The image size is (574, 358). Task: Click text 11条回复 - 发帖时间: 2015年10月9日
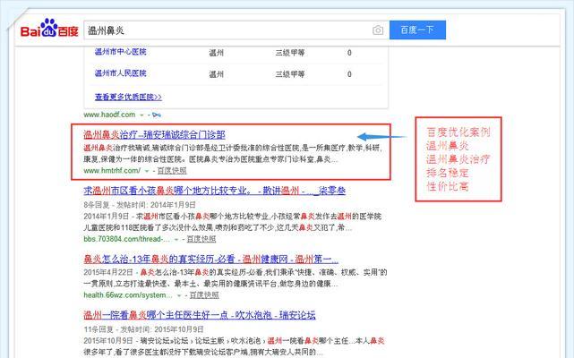click(143, 329)
